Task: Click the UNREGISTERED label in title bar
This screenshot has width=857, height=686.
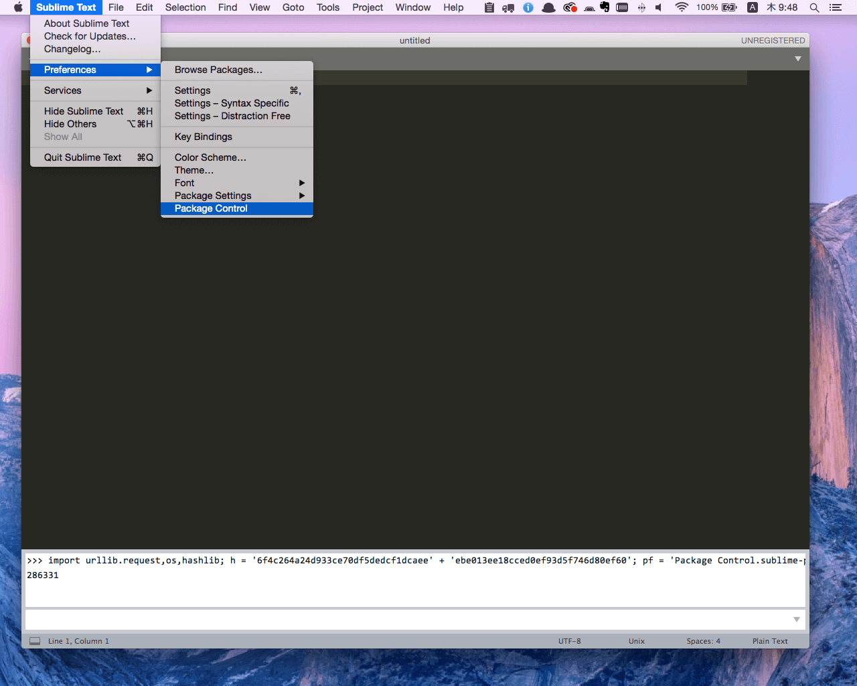Action: point(773,41)
